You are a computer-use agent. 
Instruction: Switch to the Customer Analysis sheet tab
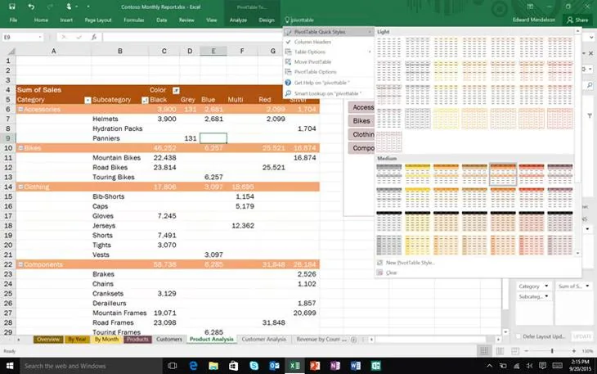pos(264,339)
